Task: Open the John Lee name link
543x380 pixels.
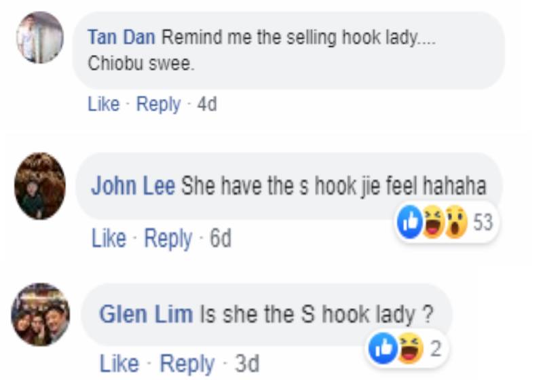Action: pyautogui.click(x=133, y=186)
